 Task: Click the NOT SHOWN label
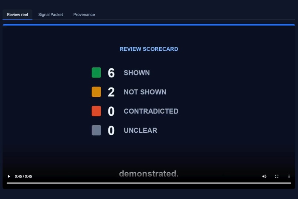coord(145,92)
